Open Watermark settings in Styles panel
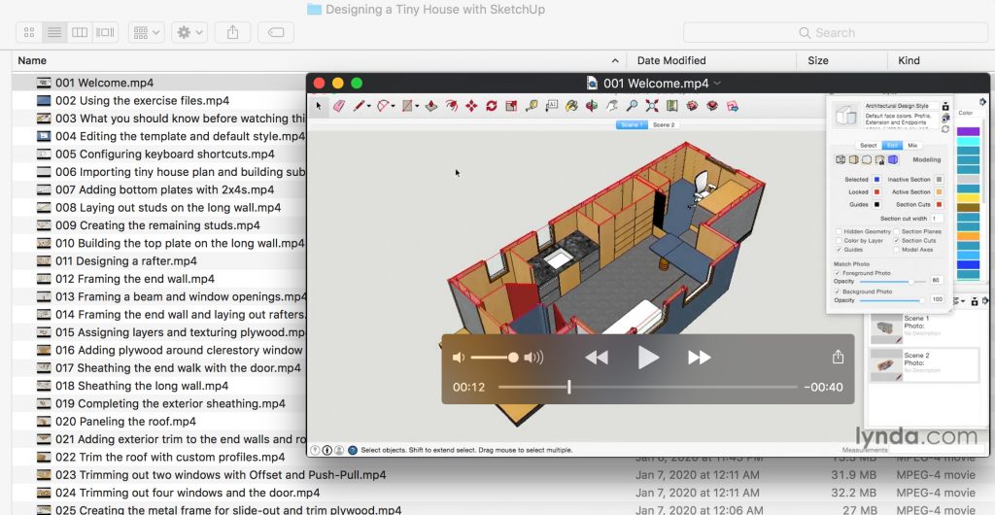This screenshot has height=515, width=995. tap(880, 159)
